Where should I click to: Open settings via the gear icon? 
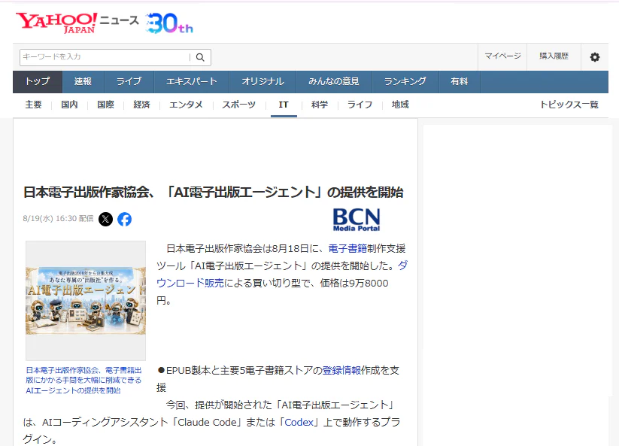pos(594,57)
